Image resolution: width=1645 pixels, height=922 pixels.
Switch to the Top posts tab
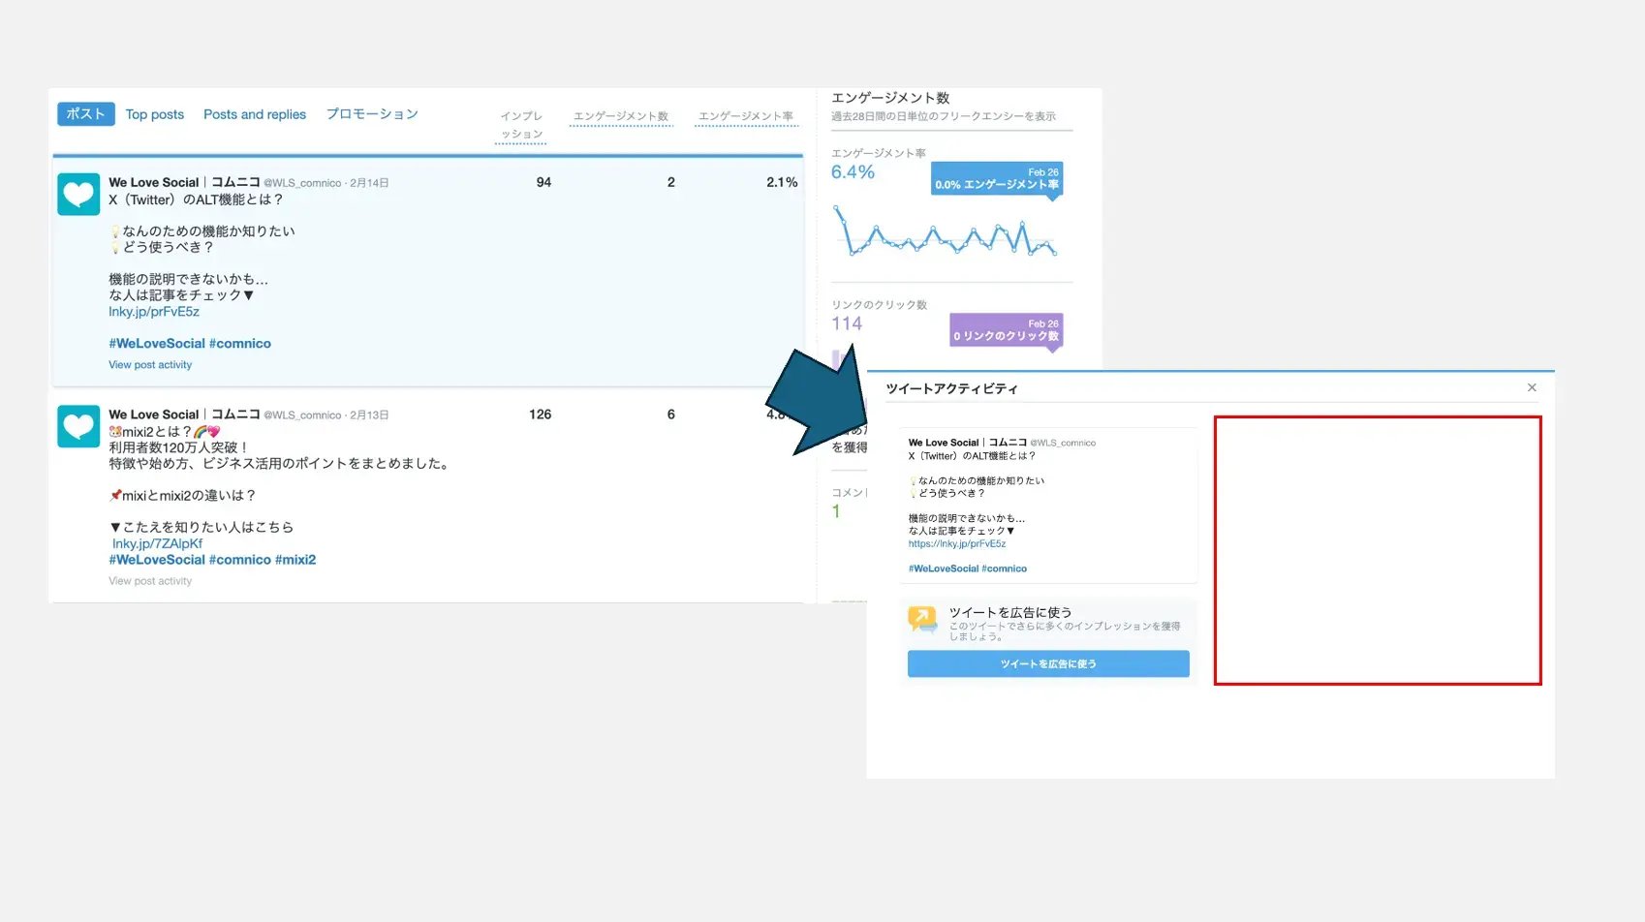155,114
